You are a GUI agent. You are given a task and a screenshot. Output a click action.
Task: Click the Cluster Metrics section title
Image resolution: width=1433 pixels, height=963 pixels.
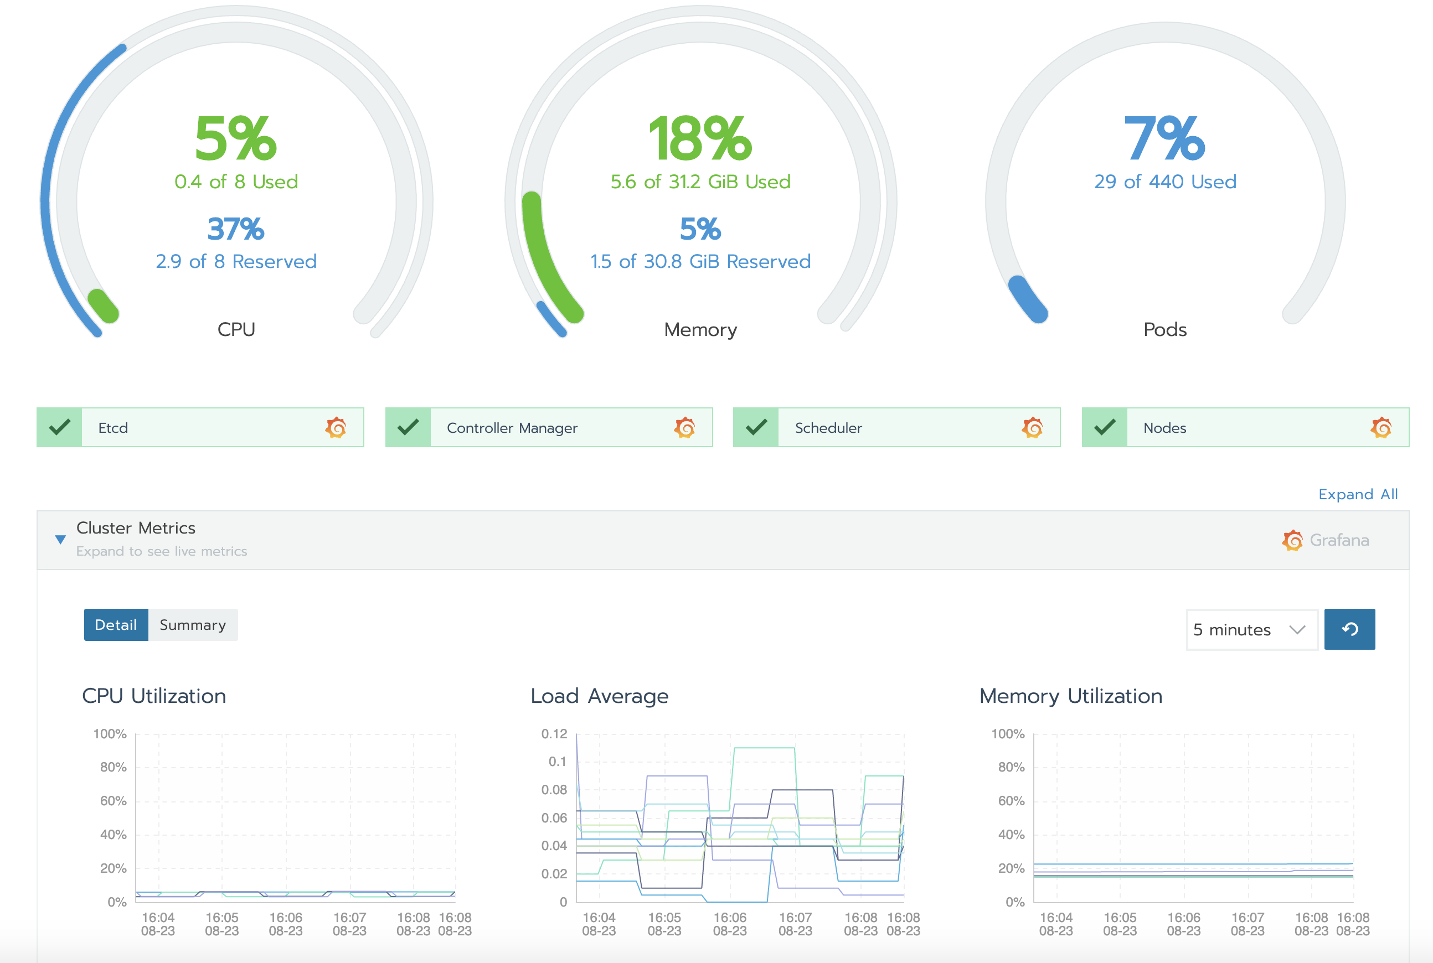[136, 528]
